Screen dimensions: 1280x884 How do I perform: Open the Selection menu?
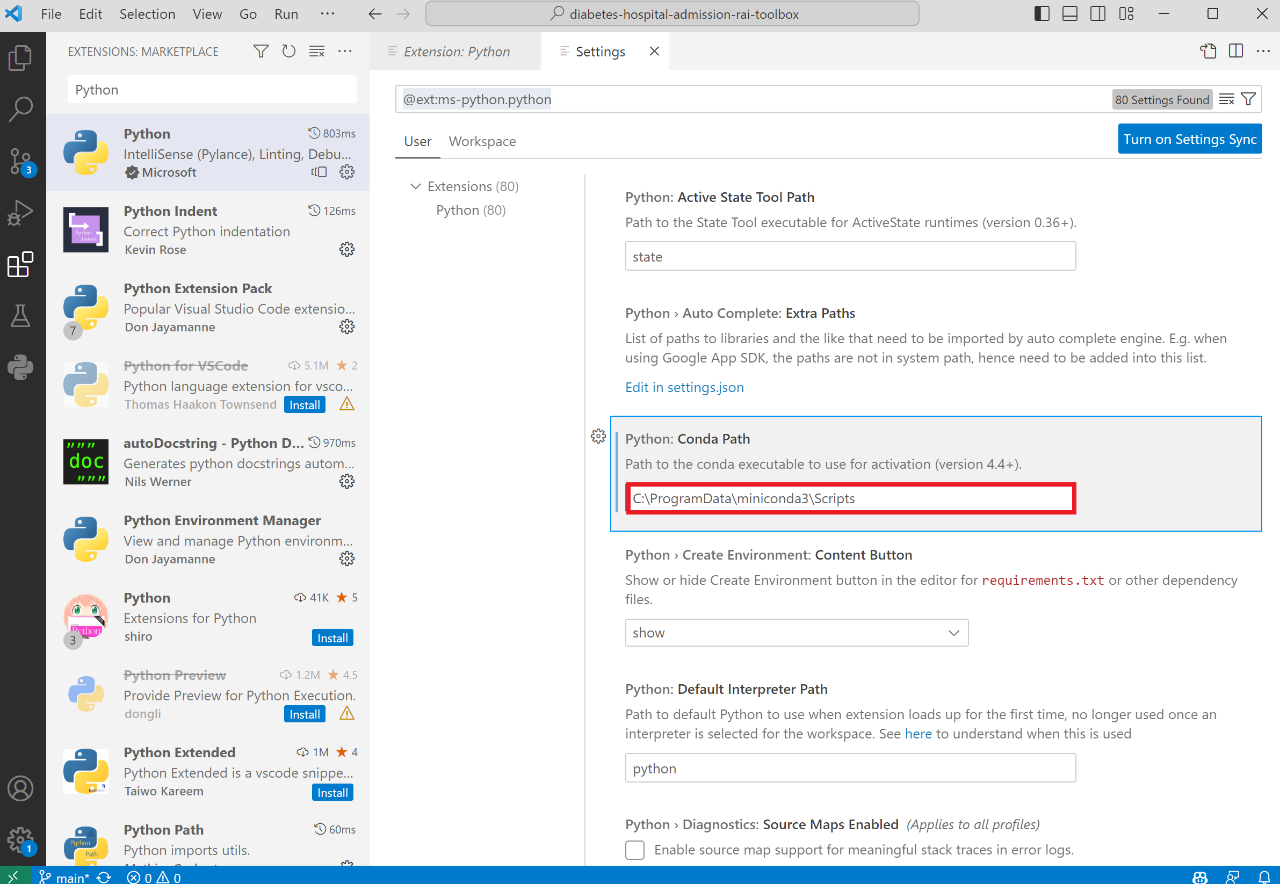pos(147,14)
